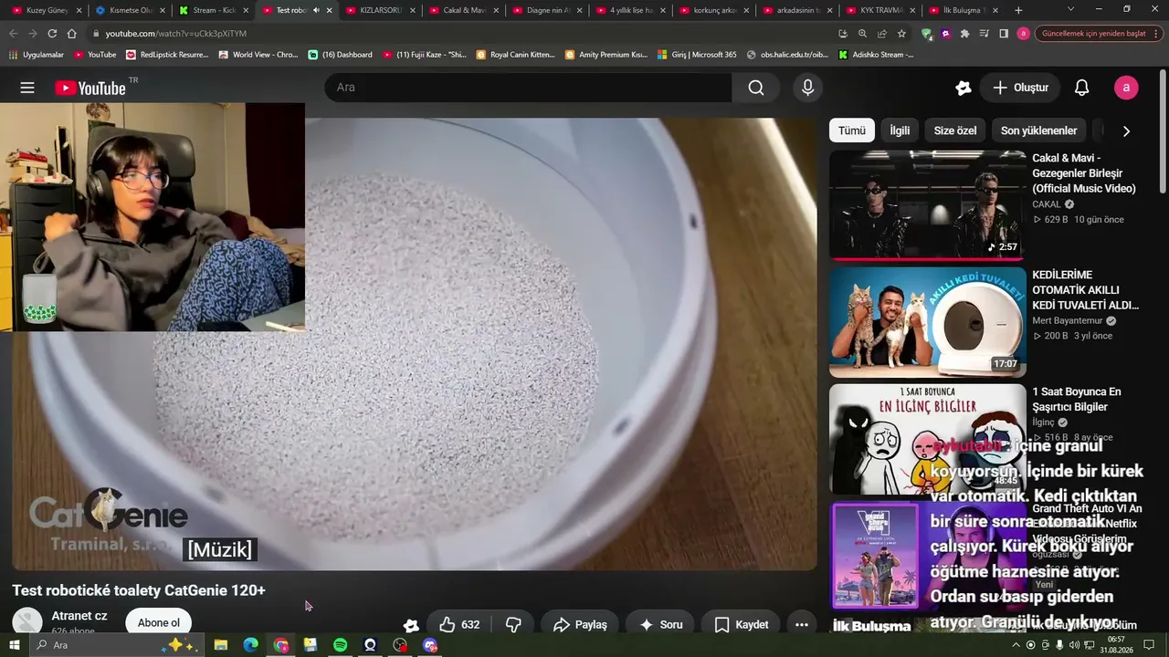Open the Uygulamalar apps shortcut

click(36, 55)
